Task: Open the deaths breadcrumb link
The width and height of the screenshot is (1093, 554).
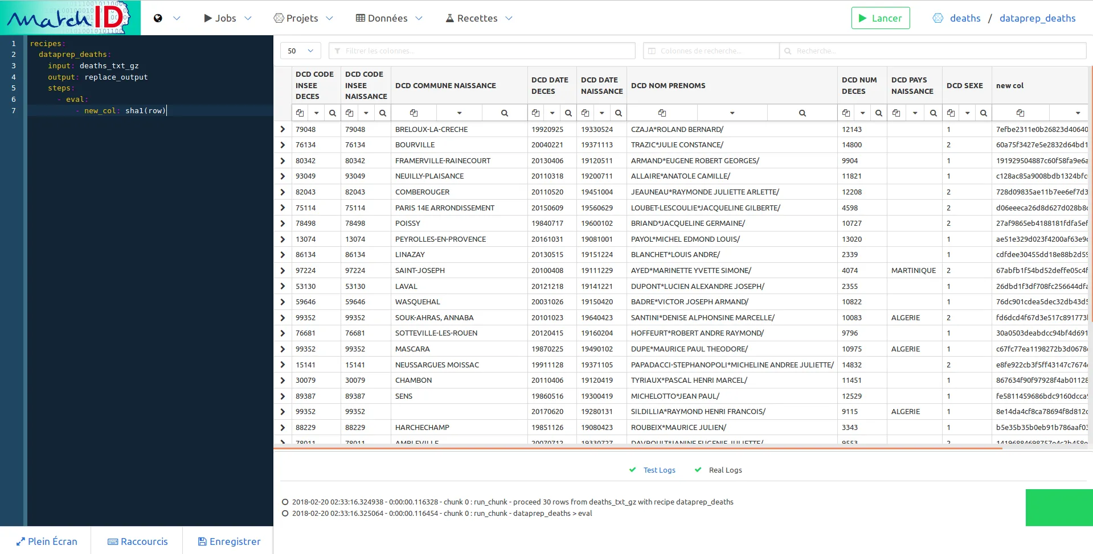Action: coord(965,18)
